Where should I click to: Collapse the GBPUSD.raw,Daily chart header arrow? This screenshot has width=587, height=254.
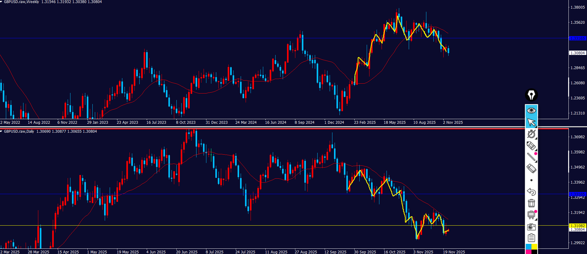click(x=2, y=131)
